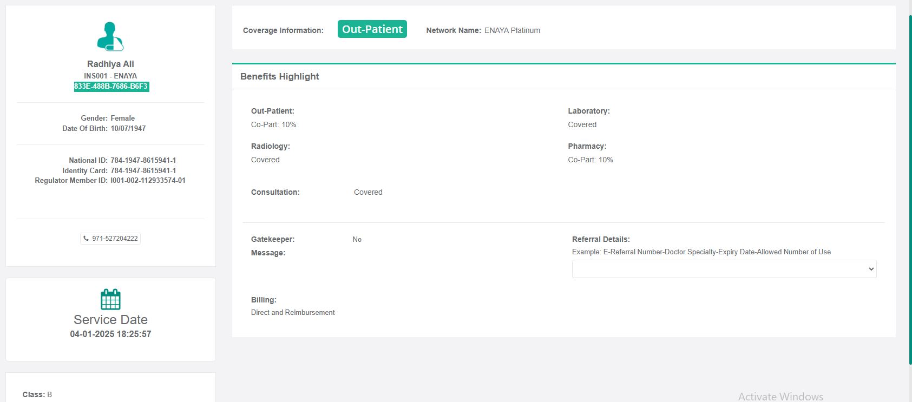
Task: Click the service date timestamp 04-01-2025 18:25:57
Action: [x=110, y=334]
